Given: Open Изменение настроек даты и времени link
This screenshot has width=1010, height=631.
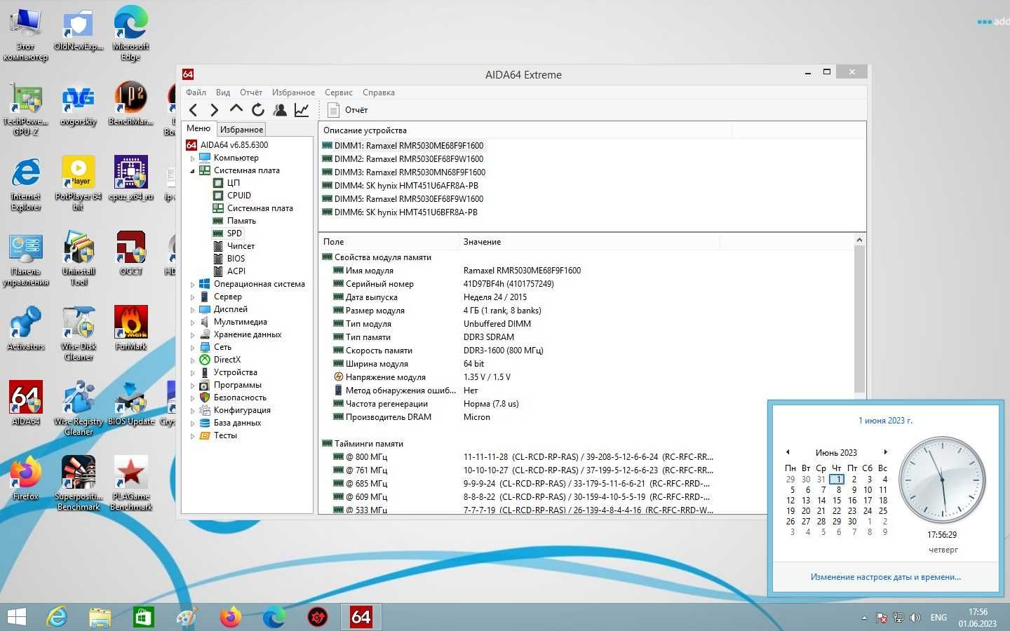Looking at the screenshot, I should [886, 577].
